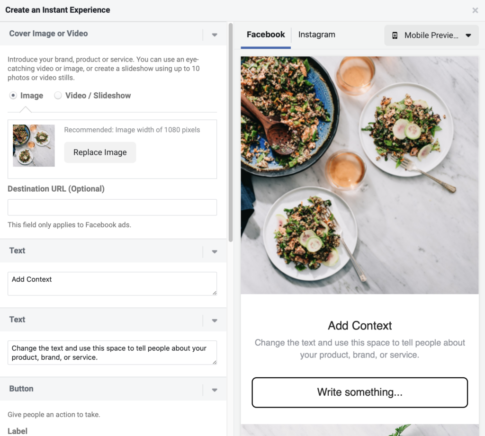Click the cover image thumbnail

(x=34, y=145)
